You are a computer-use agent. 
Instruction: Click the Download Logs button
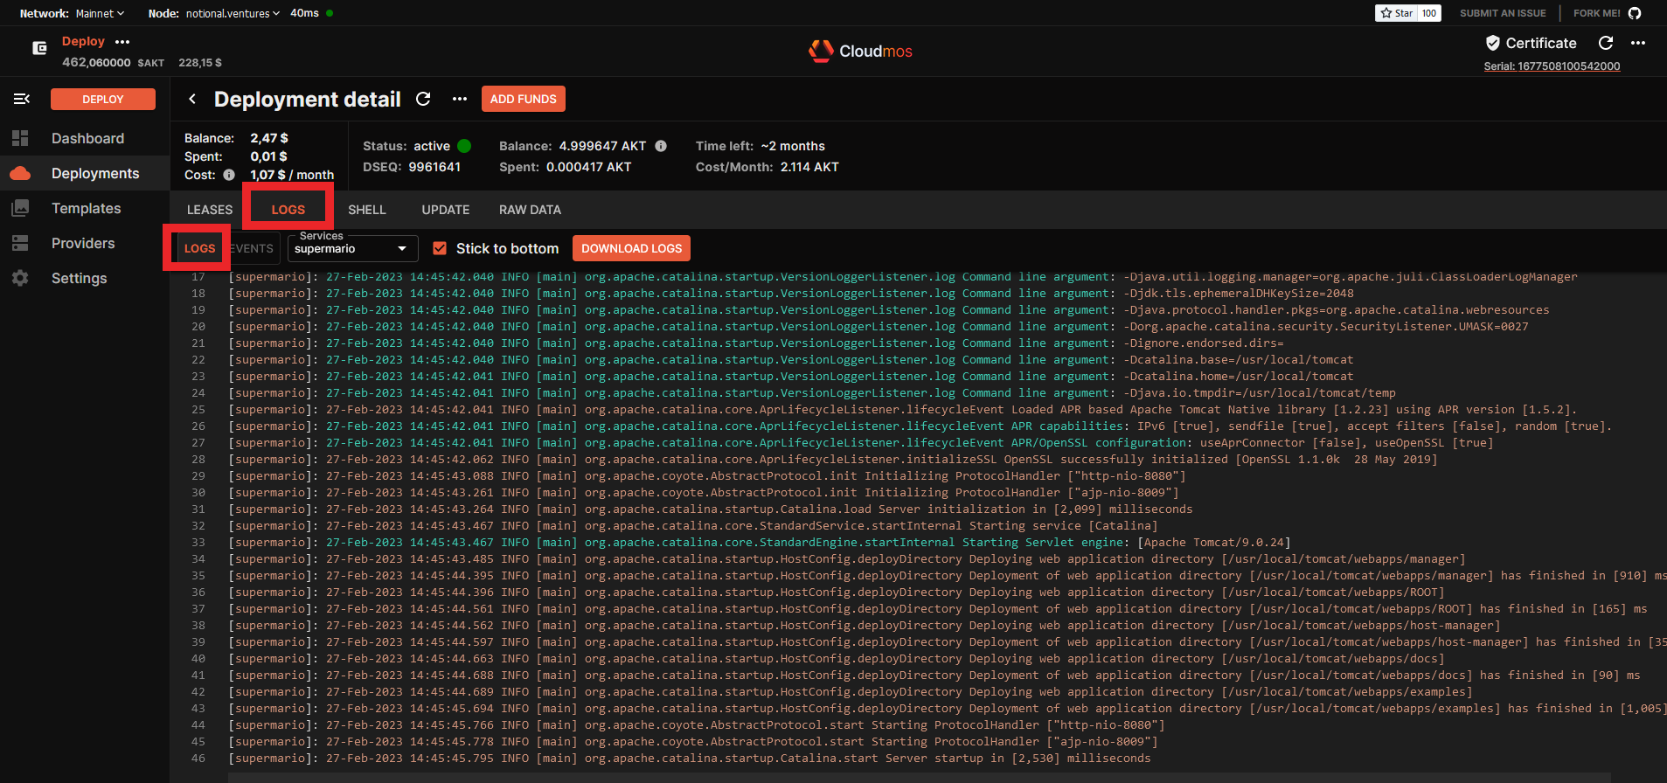click(631, 248)
